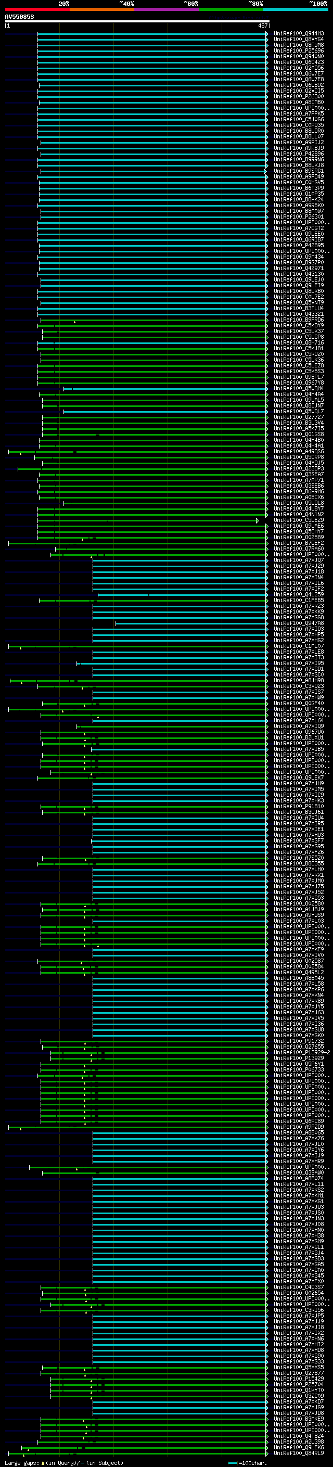Screen dimensions: 333x1467
Task: Click UniRef100_Q43321 label
Action: (298, 314)
